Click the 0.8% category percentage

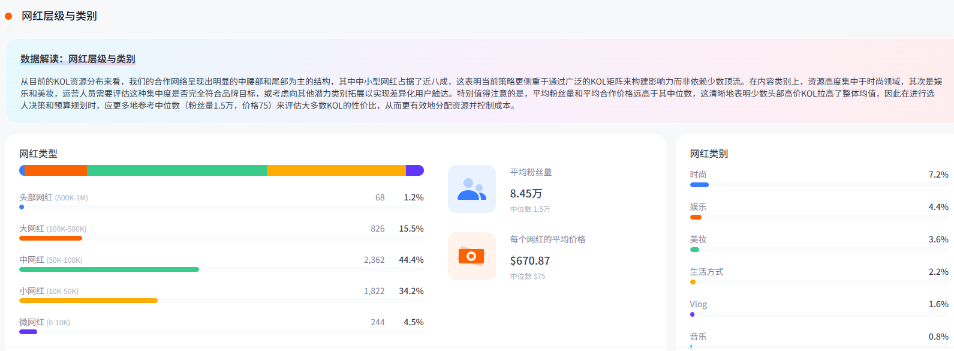(938, 337)
